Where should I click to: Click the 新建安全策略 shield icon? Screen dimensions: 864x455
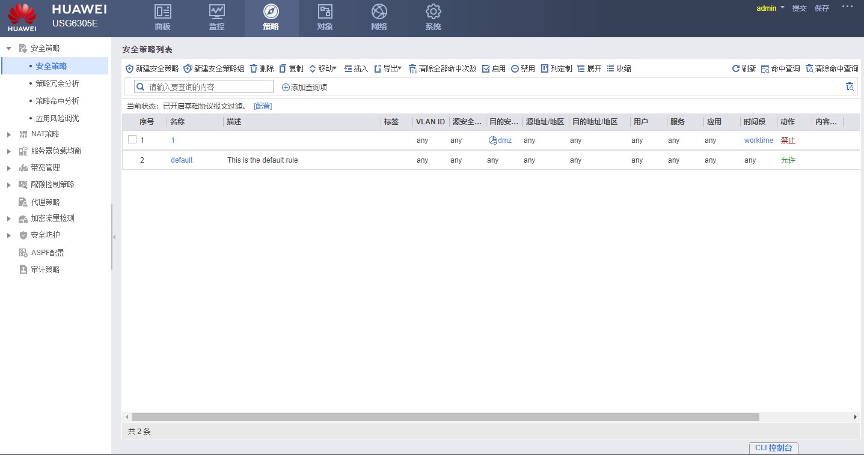129,69
